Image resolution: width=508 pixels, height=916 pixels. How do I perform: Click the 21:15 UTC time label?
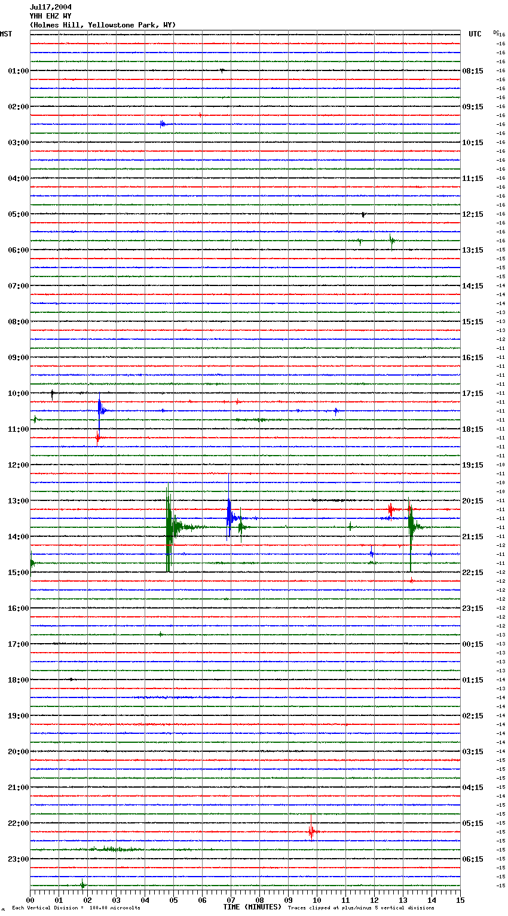point(473,537)
